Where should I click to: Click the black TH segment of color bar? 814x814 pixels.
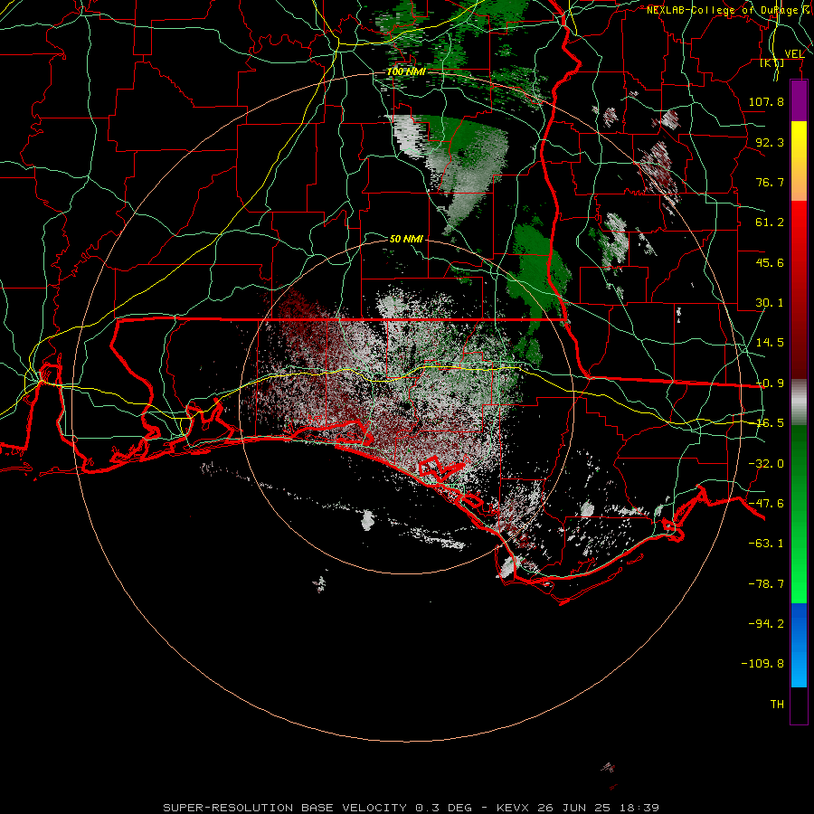(x=799, y=705)
